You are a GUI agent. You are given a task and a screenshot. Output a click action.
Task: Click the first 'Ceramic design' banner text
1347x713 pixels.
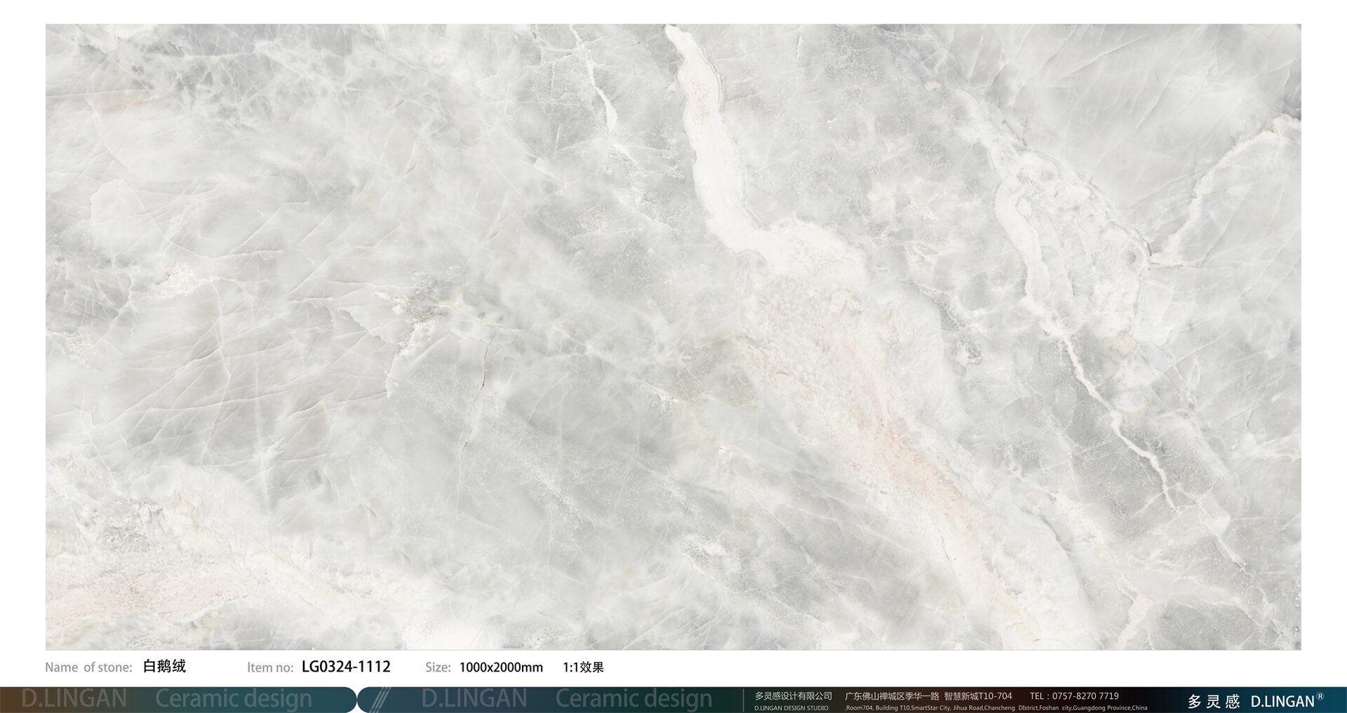point(233,699)
